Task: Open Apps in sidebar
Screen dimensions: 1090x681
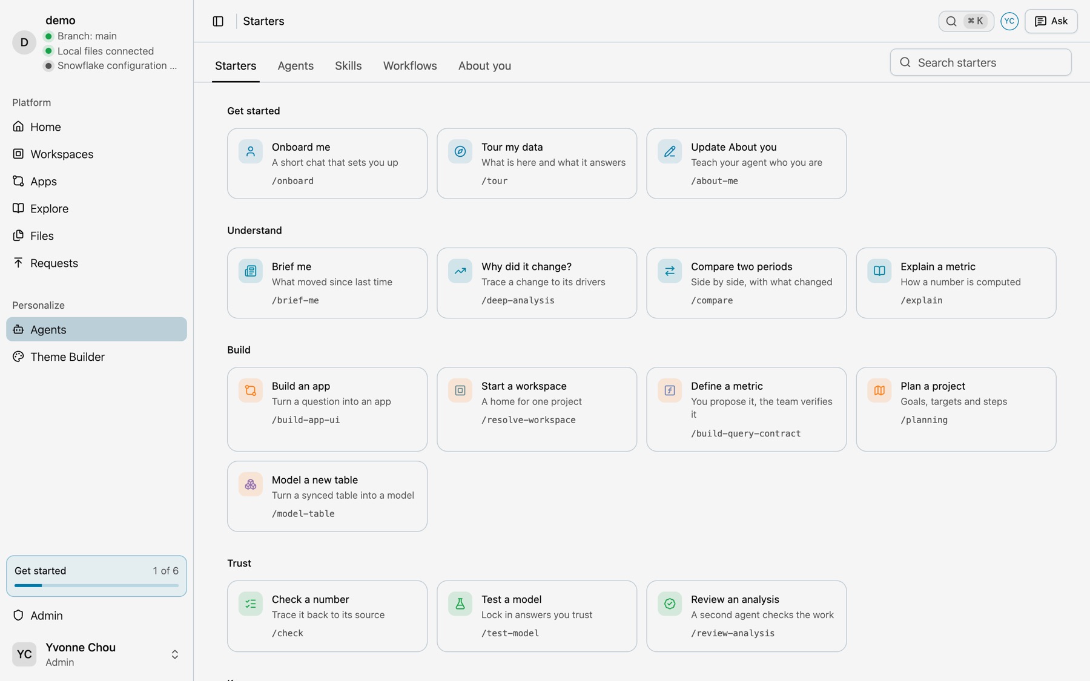Action: tap(96, 182)
